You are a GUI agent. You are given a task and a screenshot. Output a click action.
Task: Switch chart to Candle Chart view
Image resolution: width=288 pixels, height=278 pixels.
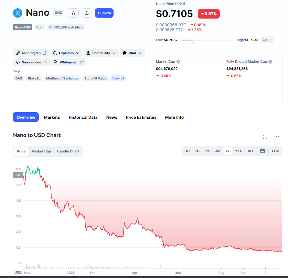tap(68, 151)
